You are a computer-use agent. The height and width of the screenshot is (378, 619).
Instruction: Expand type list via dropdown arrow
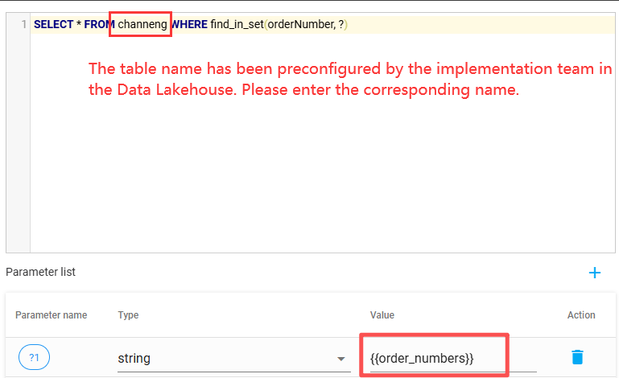click(341, 359)
